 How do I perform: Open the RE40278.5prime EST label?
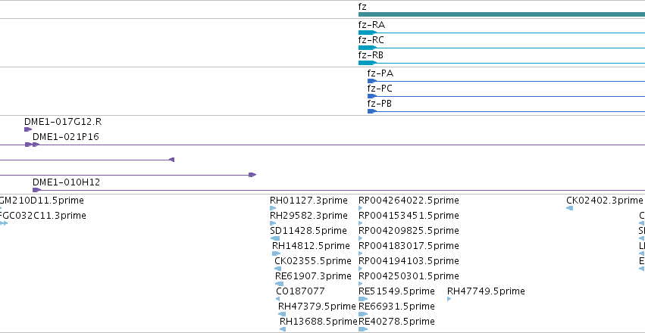pyautogui.click(x=397, y=321)
